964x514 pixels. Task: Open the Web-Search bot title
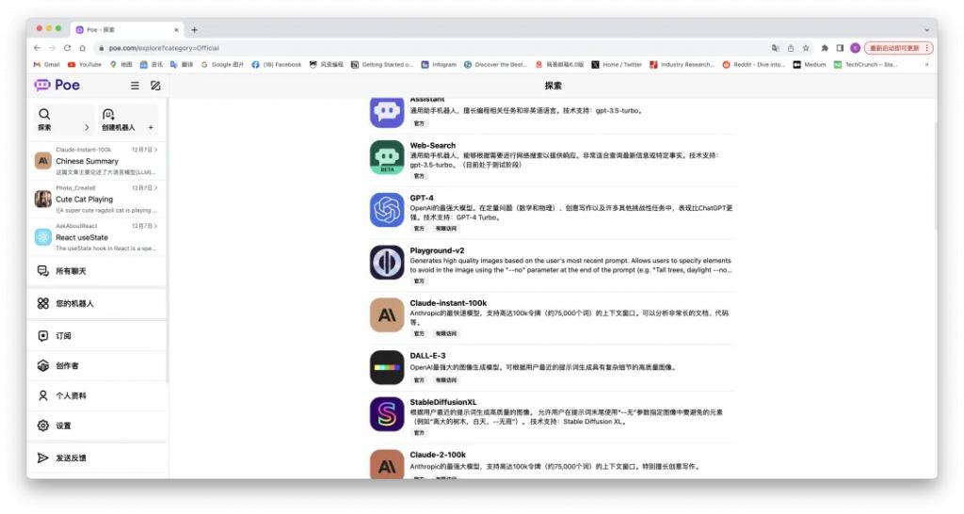tap(433, 145)
